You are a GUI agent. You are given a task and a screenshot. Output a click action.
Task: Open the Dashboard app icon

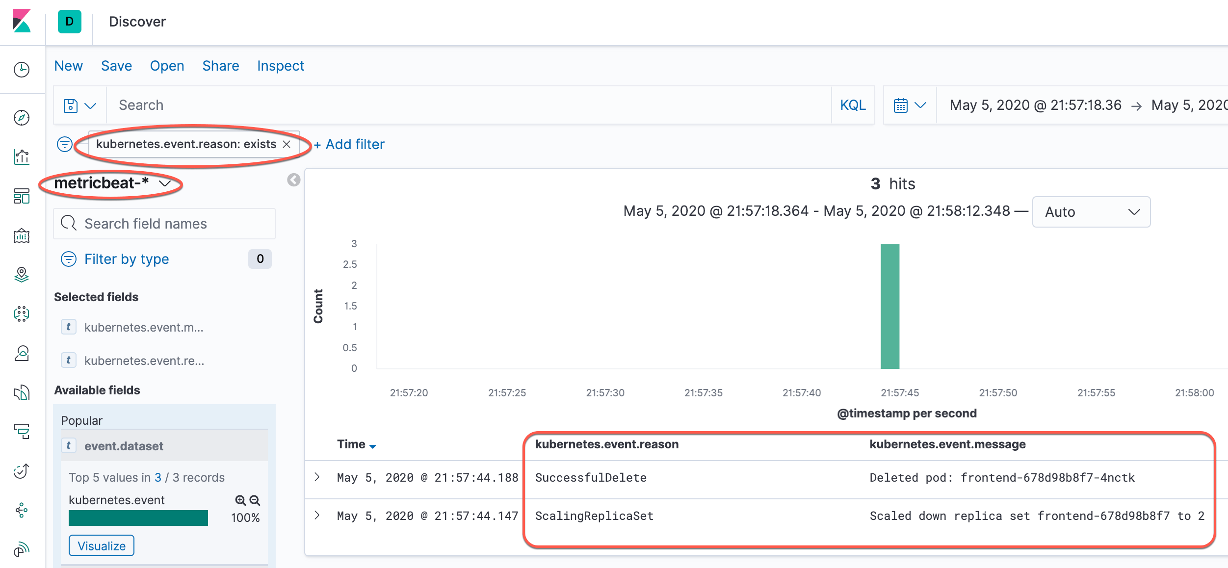(22, 196)
